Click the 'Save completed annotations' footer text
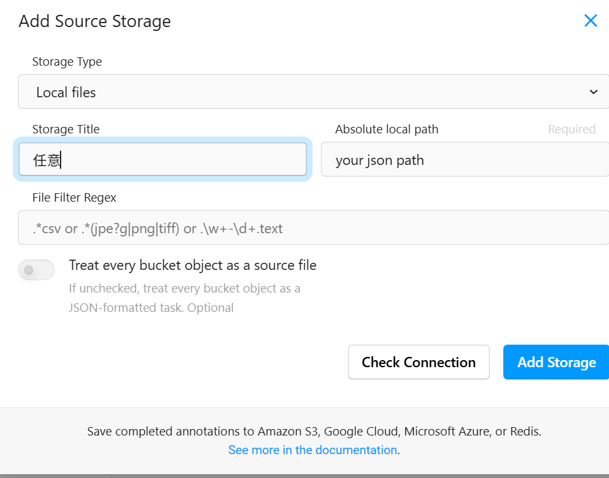The image size is (609, 478). click(314, 432)
